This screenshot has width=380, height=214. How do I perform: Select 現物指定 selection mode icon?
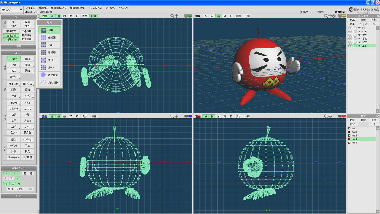(x=43, y=75)
